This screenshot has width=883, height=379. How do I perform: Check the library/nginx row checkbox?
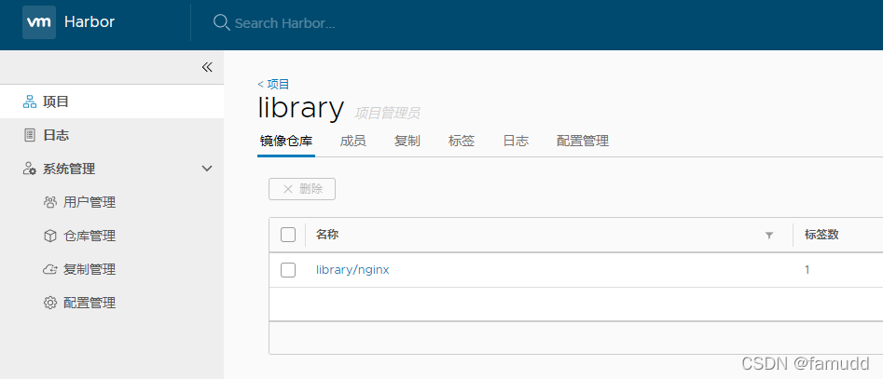(288, 270)
